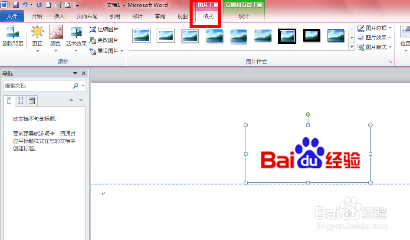Screen dimensions: 410x240
Task: Switch to the 视图 ribbon tab
Action: (183, 16)
